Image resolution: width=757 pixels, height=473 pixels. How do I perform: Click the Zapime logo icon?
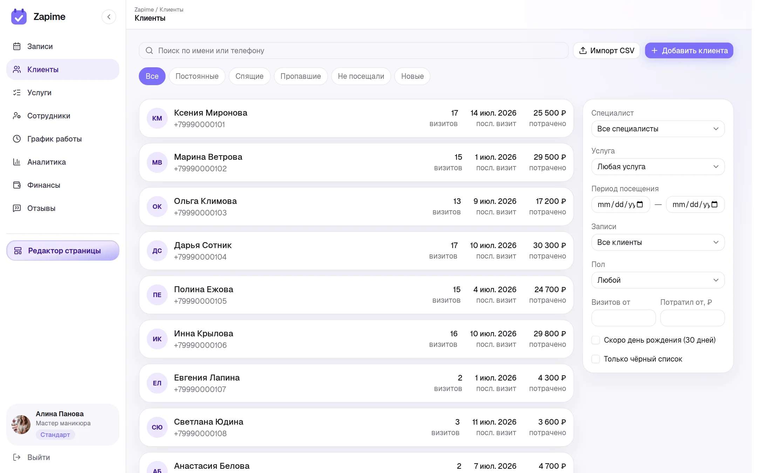tap(19, 17)
